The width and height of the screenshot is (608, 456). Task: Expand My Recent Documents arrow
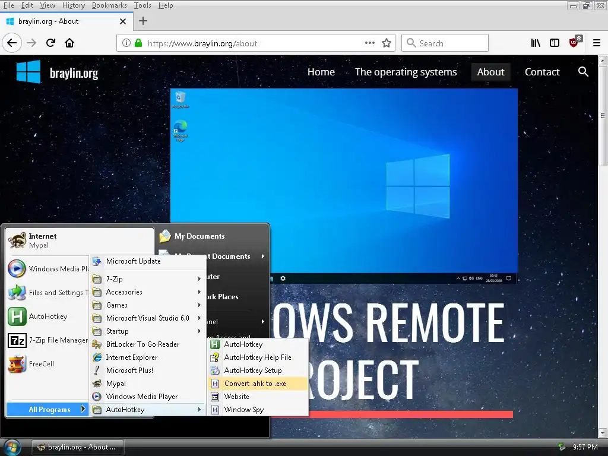coord(263,256)
